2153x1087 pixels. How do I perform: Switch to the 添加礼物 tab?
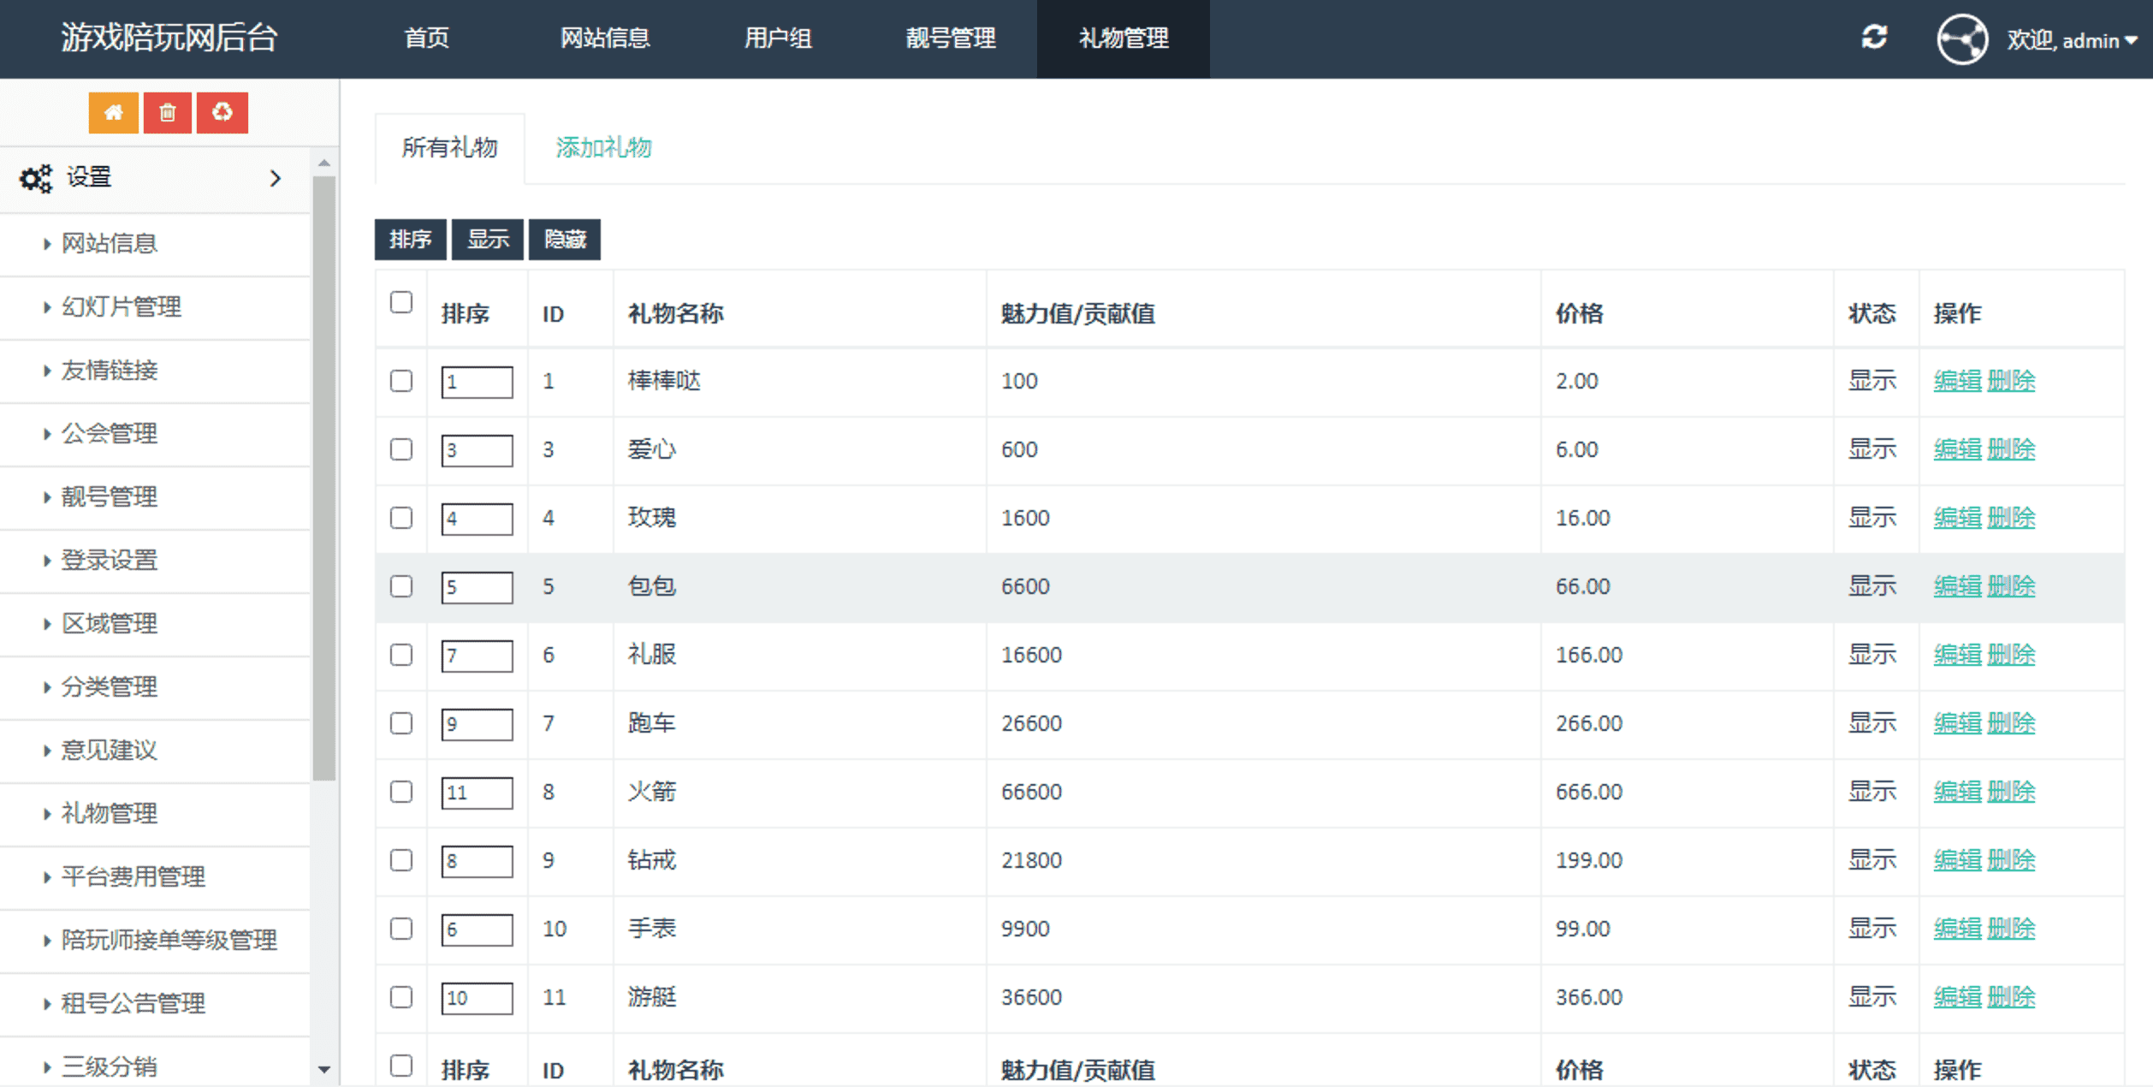pos(603,148)
